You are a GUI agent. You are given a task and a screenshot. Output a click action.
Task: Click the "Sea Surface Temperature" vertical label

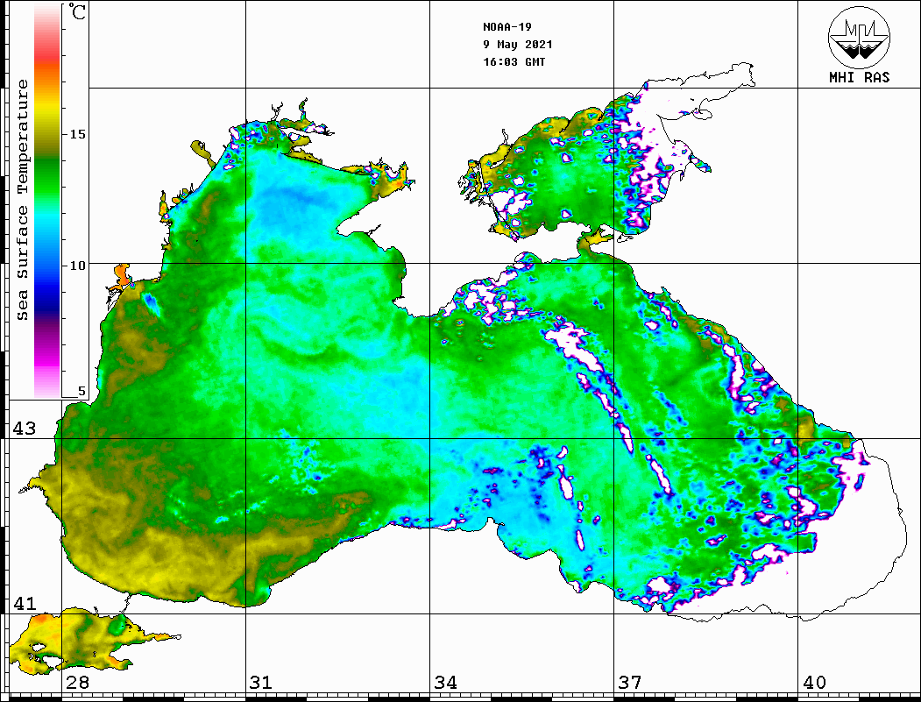click(x=22, y=200)
